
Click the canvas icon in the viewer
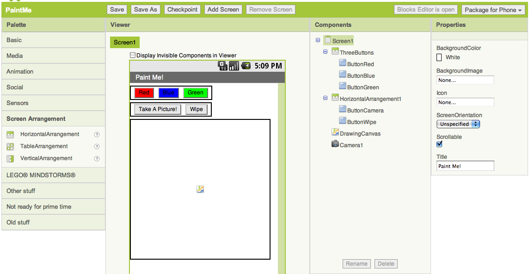pyautogui.click(x=200, y=189)
